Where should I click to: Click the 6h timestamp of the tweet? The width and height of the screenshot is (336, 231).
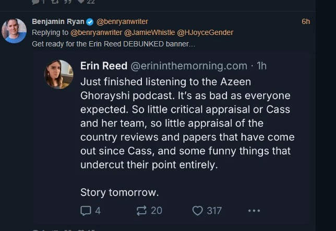[306, 22]
